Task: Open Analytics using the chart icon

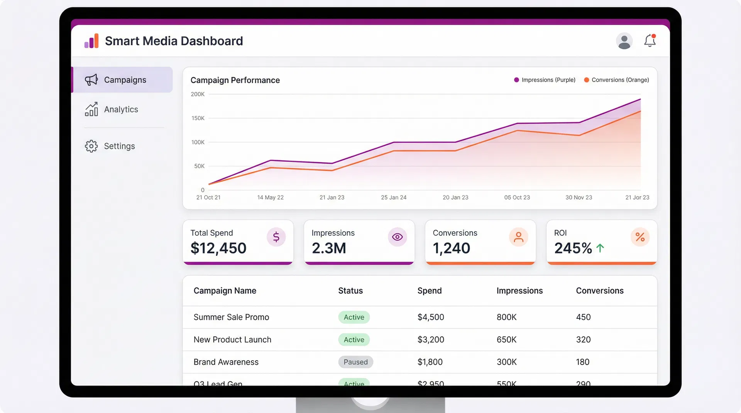Action: [91, 109]
